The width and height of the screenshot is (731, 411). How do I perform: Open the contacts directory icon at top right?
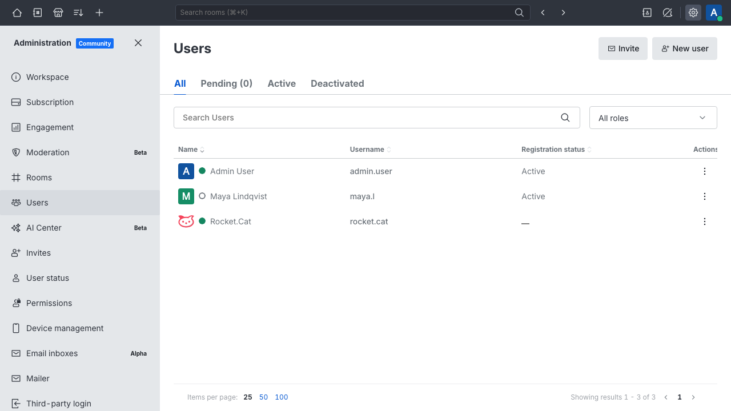[x=647, y=13]
